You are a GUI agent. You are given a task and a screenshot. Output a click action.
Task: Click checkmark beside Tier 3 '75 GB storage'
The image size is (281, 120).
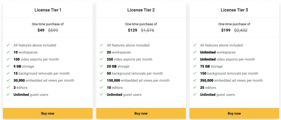pyautogui.click(x=195, y=66)
